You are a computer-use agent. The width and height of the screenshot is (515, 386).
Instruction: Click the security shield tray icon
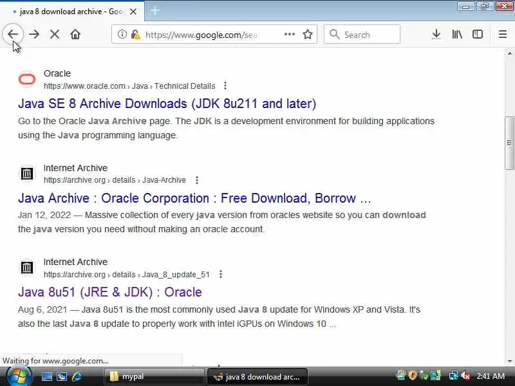413,376
